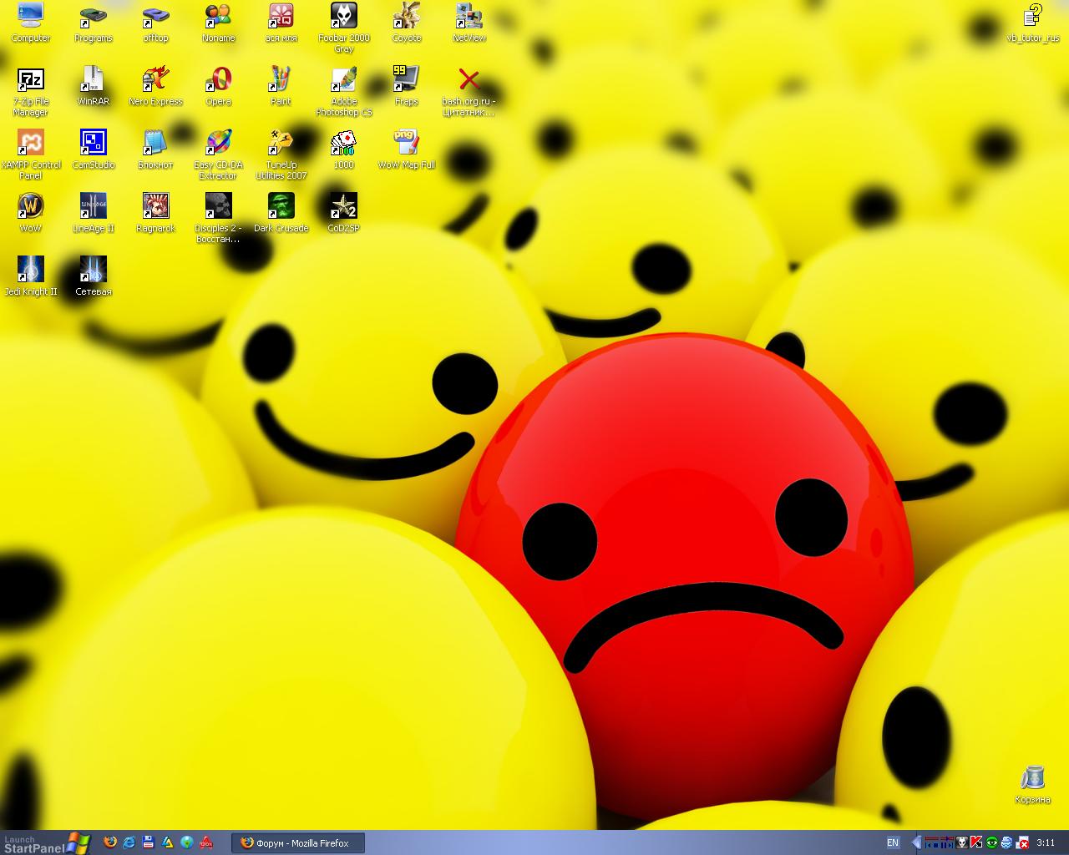Open the Launch StartPanel start button

(46, 843)
